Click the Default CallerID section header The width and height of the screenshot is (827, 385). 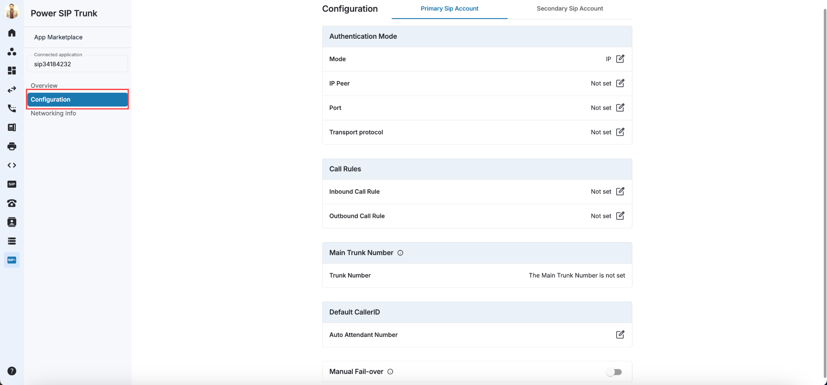coord(477,312)
